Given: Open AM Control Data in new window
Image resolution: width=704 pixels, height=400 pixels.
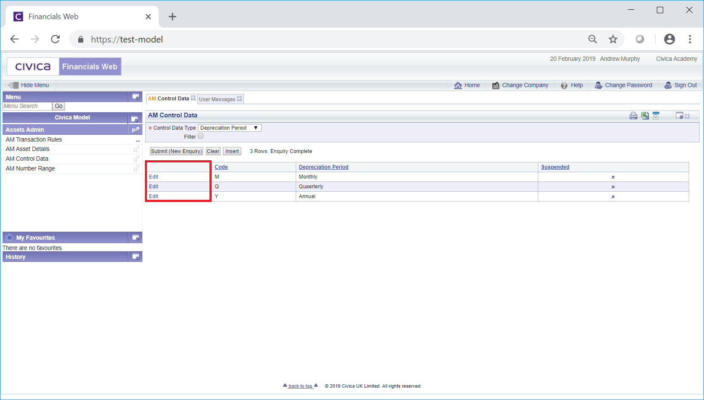Looking at the screenshot, I should (136, 159).
